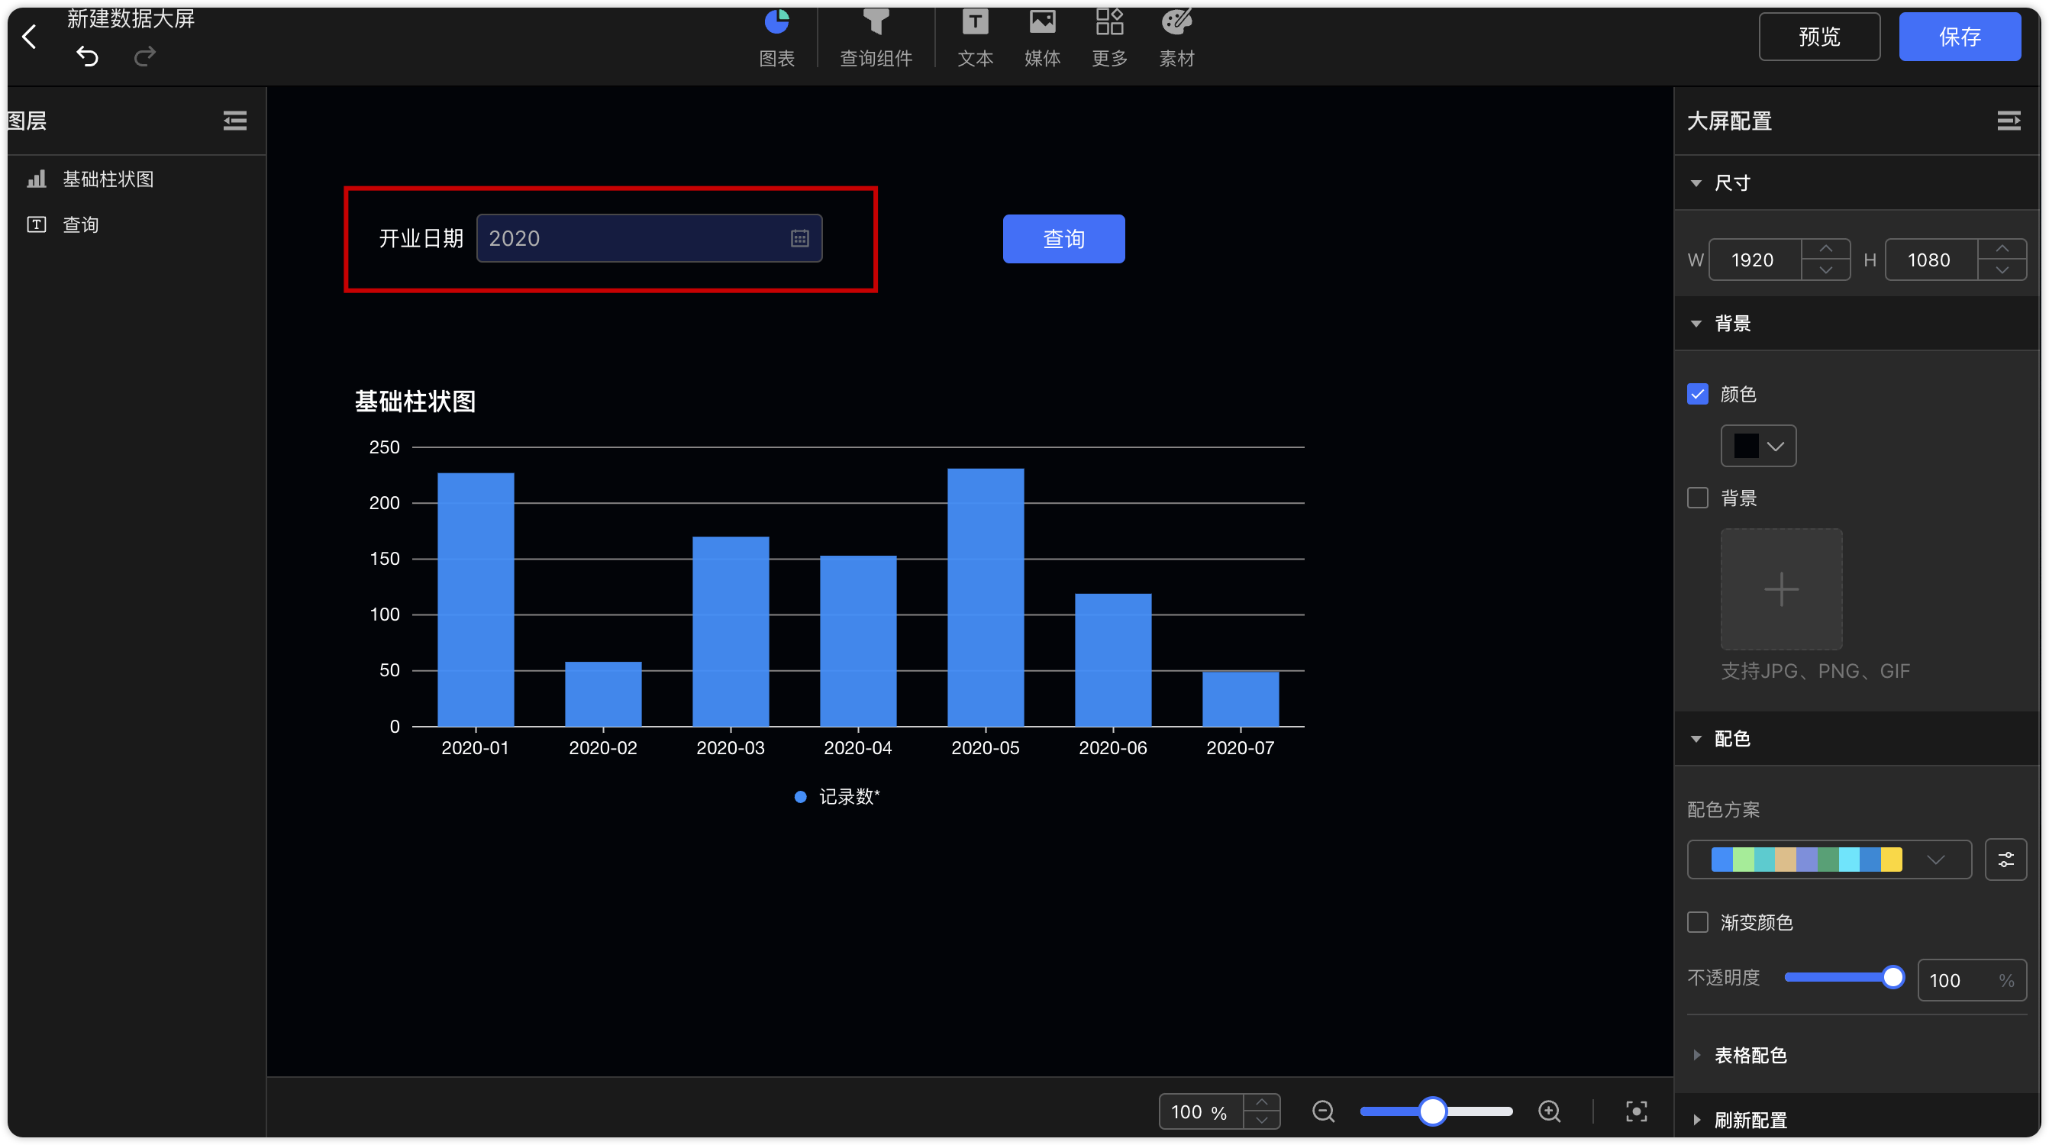Upload a background image with plus

(x=1781, y=589)
